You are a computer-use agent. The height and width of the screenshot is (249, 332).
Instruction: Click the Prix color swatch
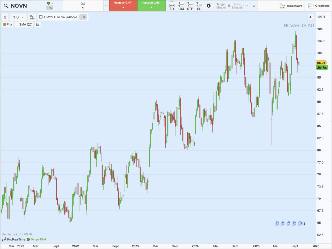(x=4, y=24)
